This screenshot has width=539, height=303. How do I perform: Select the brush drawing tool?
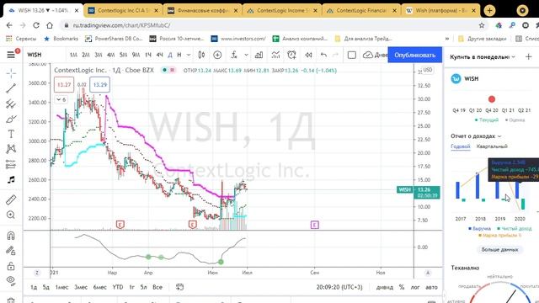(11, 119)
